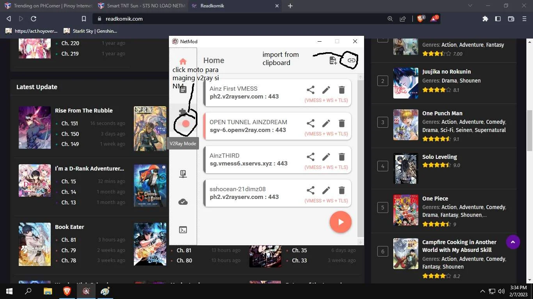The height and width of the screenshot is (299, 533).
Task: Share the Ainz First VMESS config
Action: (x=311, y=90)
